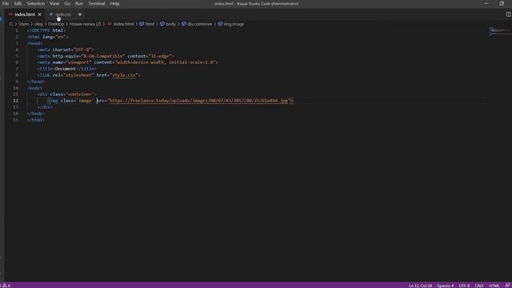Screen dimensions: 512x288
Task: Open the Run menu
Action: pos(79,3)
